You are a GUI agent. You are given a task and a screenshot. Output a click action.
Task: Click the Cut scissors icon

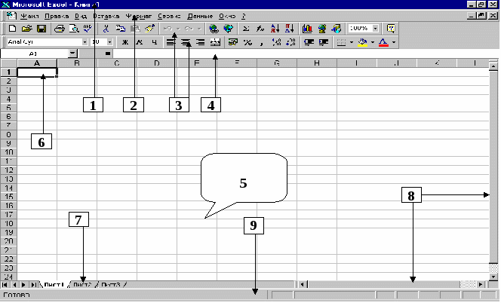[106, 29]
